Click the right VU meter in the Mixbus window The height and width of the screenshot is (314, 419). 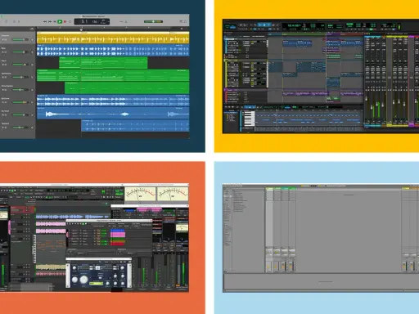pyautogui.click(x=173, y=194)
